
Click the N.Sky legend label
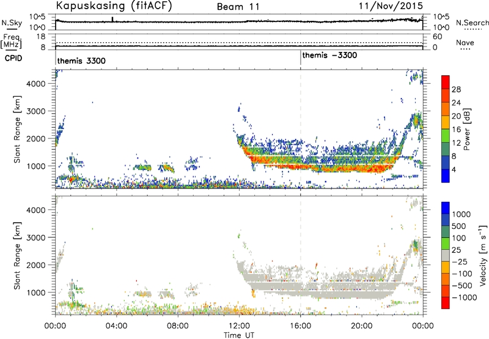tap(12, 23)
